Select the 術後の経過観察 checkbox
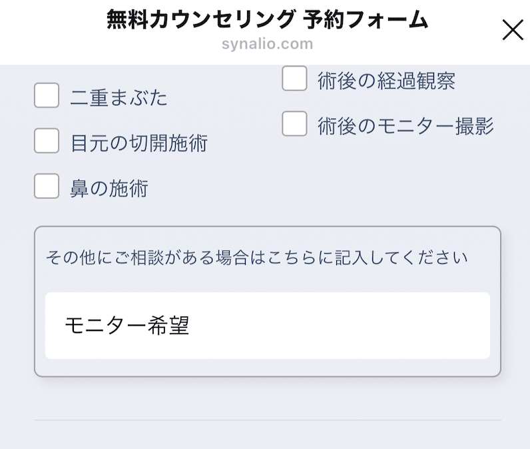The height and width of the screenshot is (449, 530). click(x=294, y=79)
